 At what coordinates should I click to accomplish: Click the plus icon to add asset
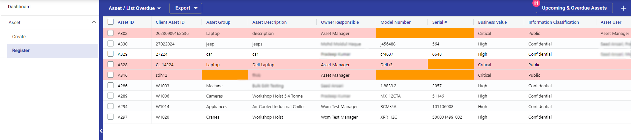click(x=623, y=8)
